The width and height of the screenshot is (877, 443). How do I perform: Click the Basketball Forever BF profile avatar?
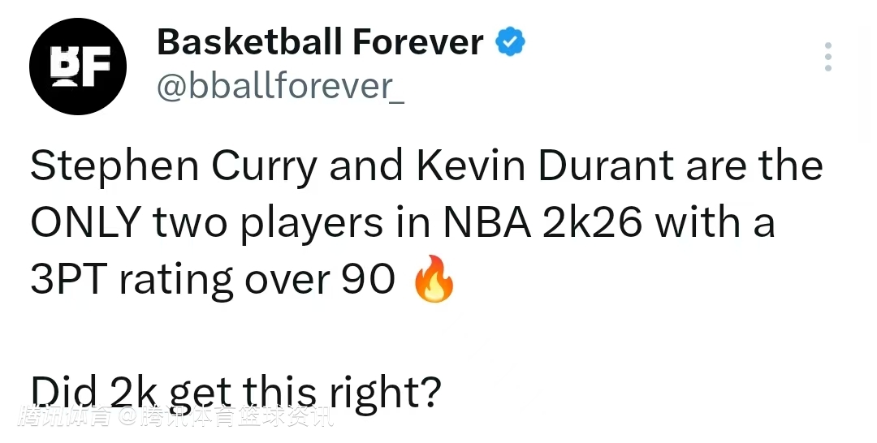(78, 66)
